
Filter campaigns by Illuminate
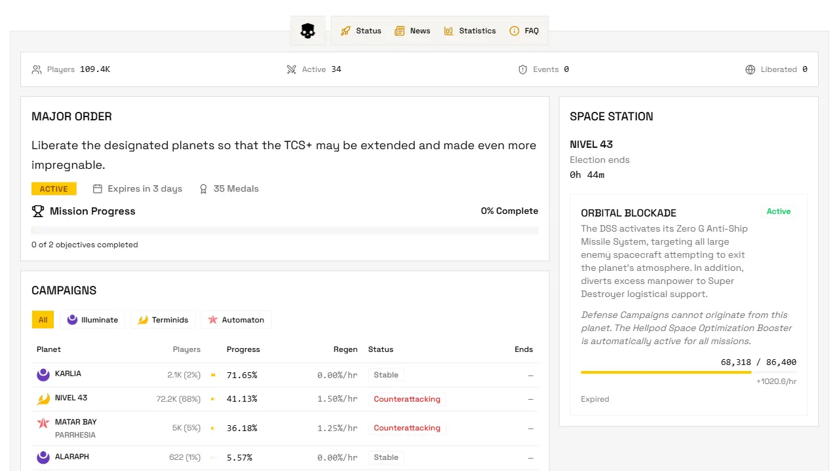(92, 320)
